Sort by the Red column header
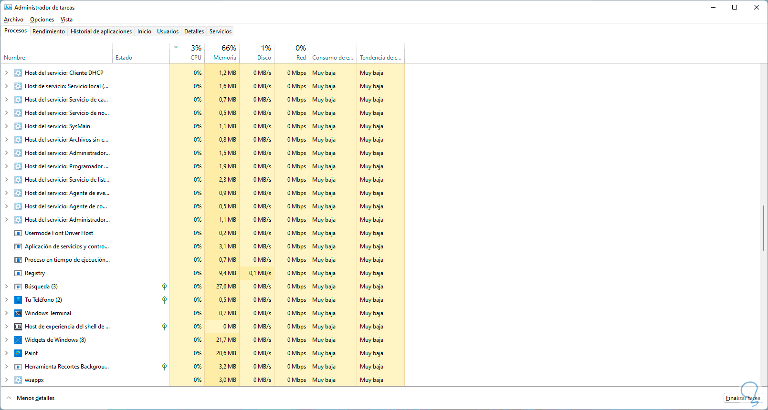Screen dimensions: 768x410 coord(292,53)
